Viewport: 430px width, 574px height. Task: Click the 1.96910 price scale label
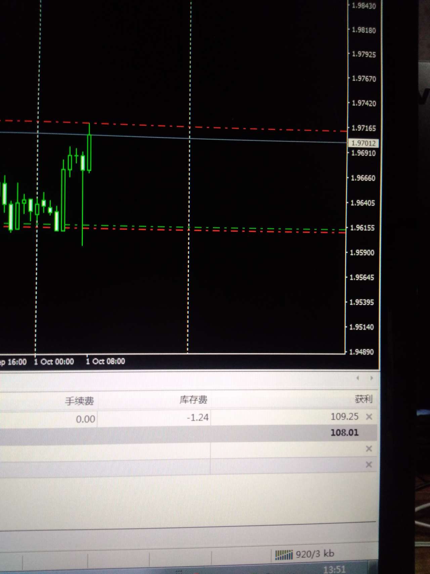[x=363, y=153]
